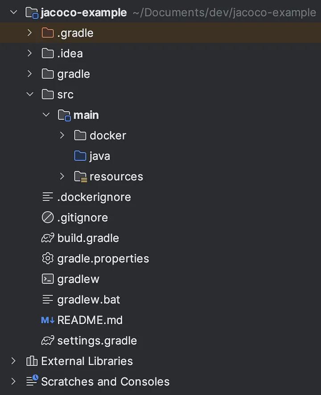Viewport: 321px width, 395px height.
Task: Select the gradlew.bat file
Action: (89, 299)
